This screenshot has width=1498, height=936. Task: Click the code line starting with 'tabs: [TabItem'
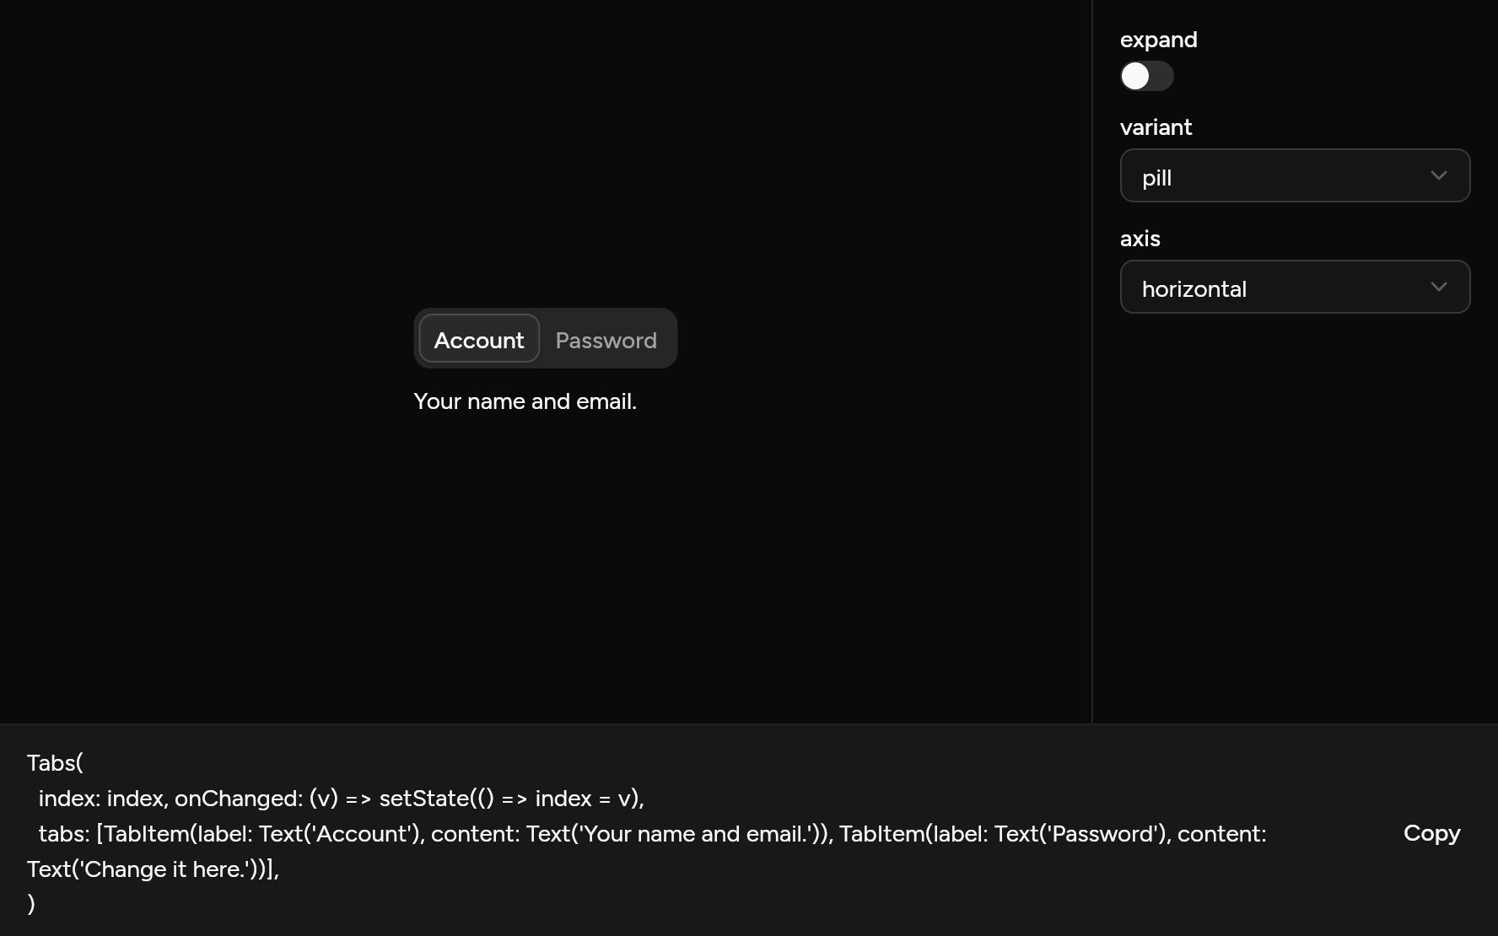point(652,834)
